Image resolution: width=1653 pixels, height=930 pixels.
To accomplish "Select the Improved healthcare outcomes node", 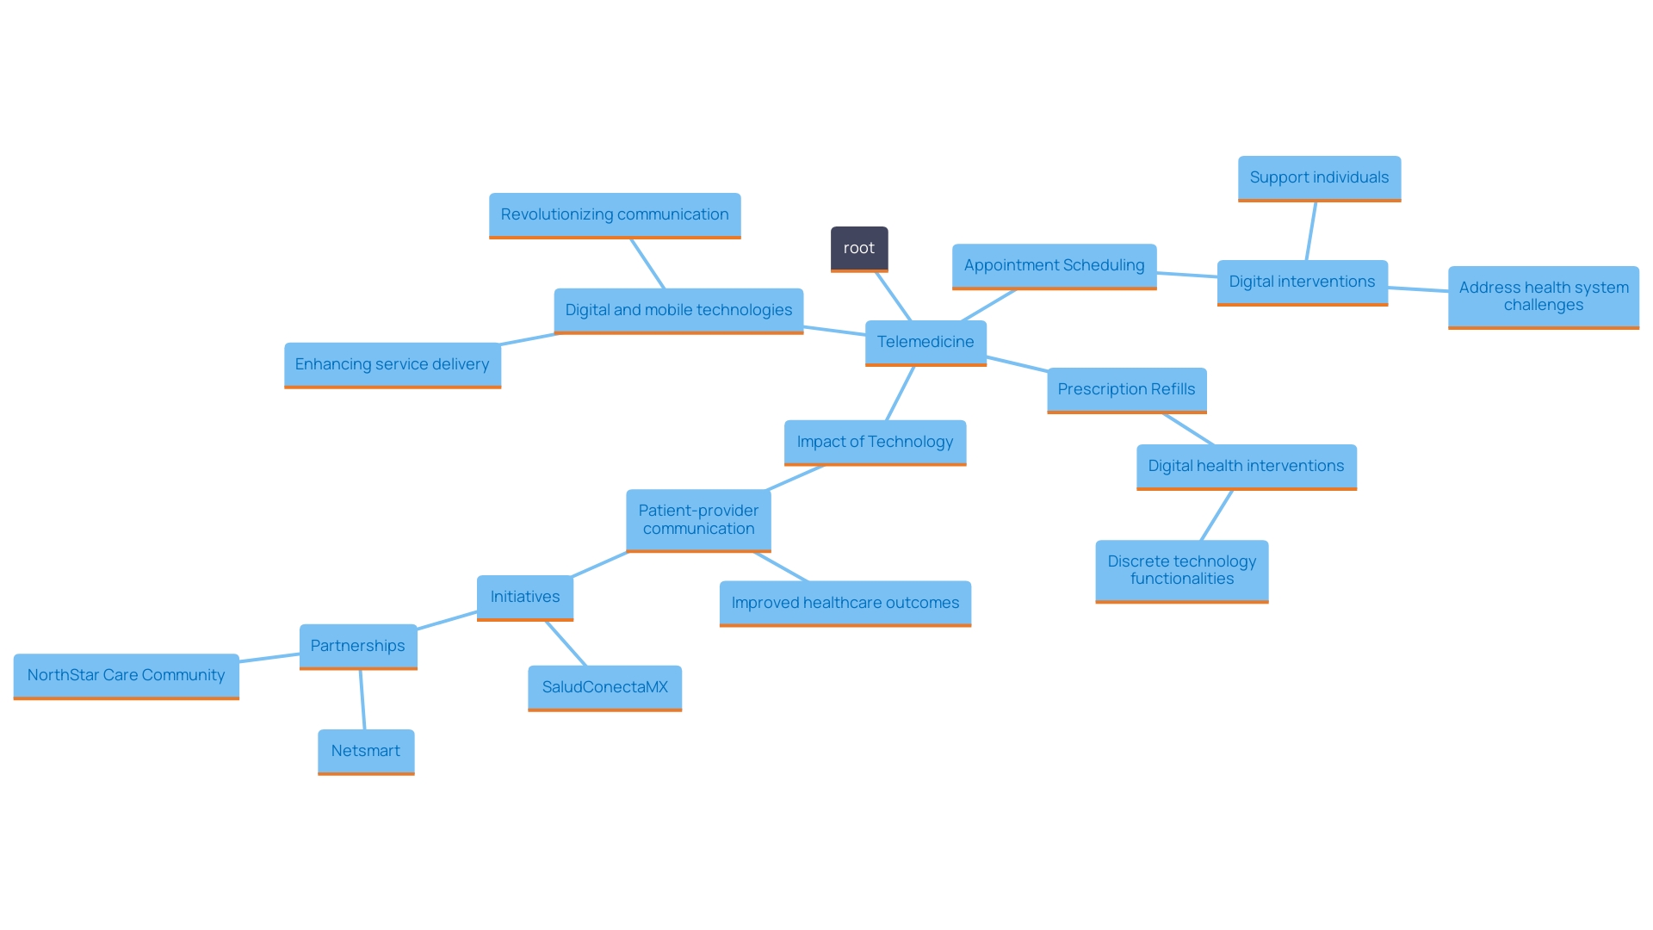I will [844, 602].
